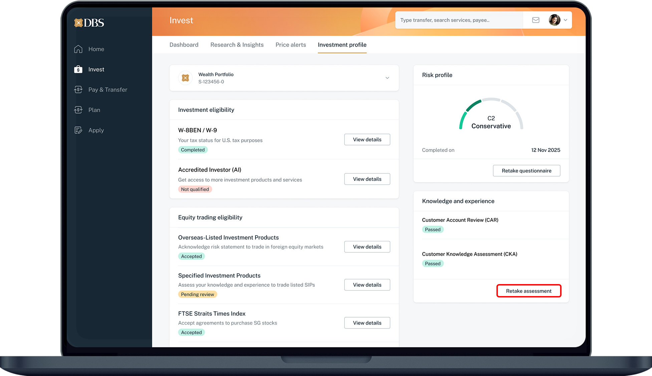Screen dimensions: 652x376
Task: Click the Plan sidebar icon
Action: tap(78, 110)
